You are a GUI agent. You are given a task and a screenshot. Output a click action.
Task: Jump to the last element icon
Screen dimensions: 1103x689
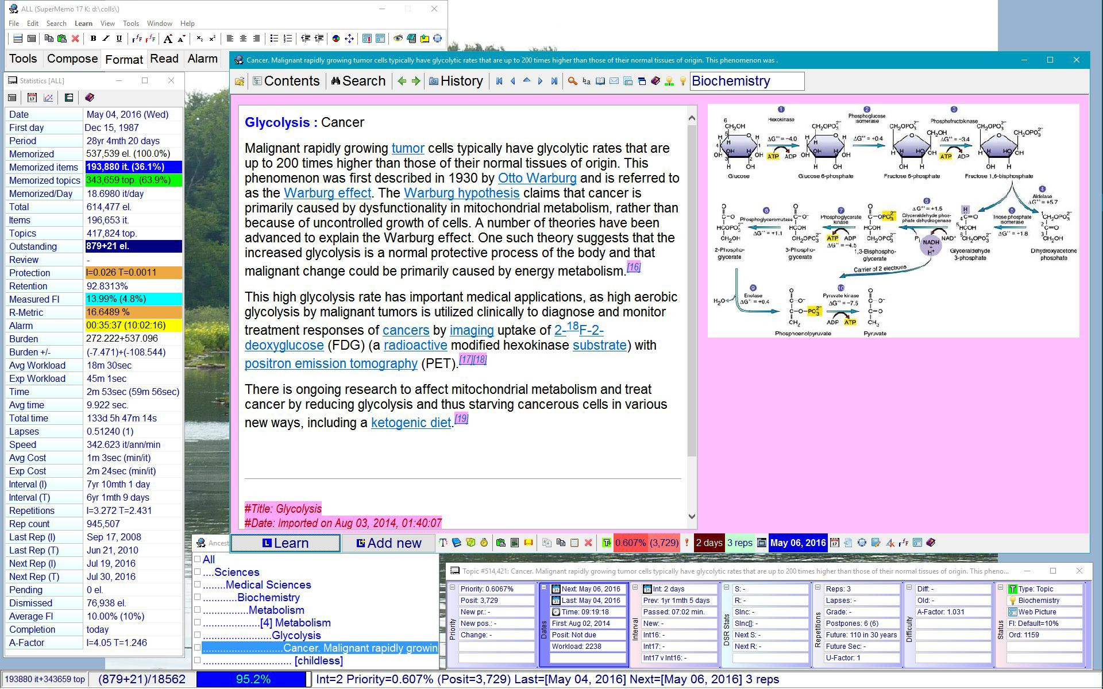coord(554,81)
